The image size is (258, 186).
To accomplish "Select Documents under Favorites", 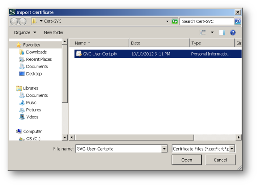I will pos(37,66).
